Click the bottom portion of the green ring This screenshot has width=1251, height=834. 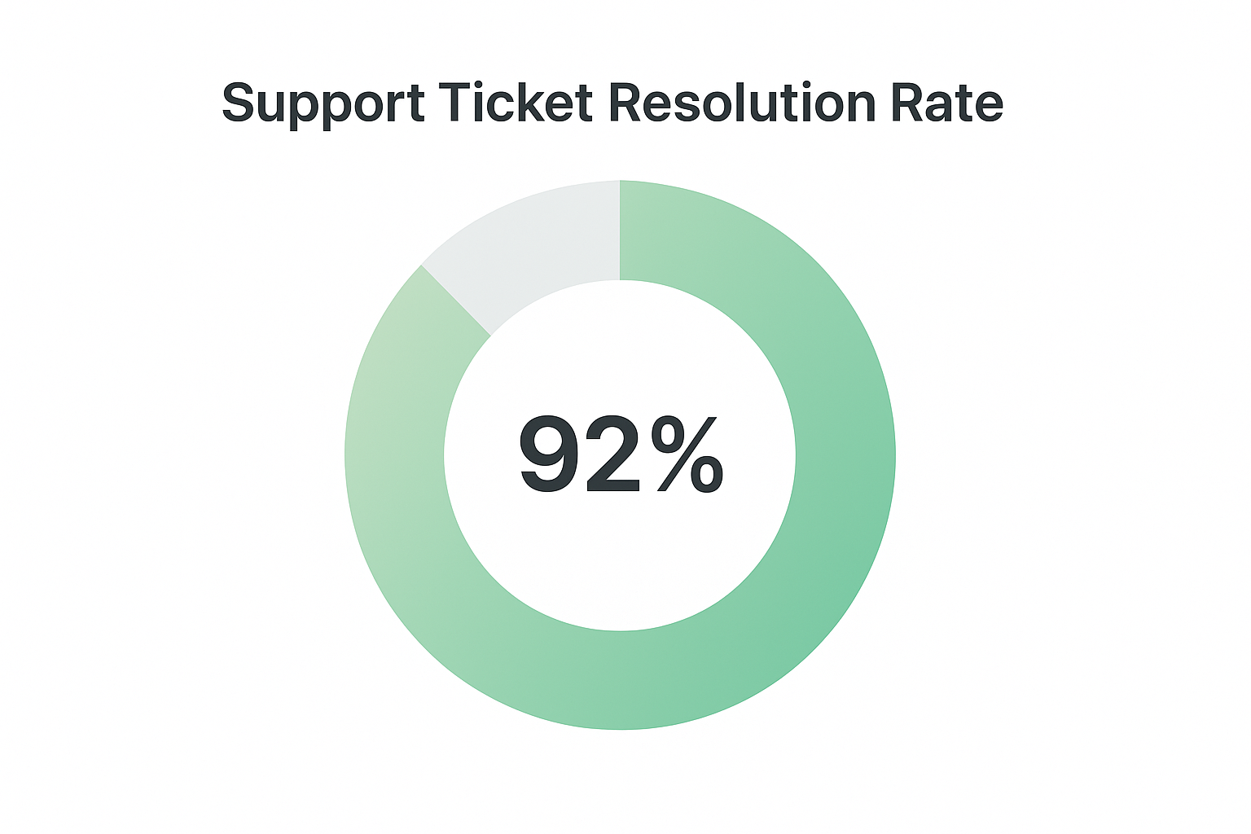(x=621, y=681)
